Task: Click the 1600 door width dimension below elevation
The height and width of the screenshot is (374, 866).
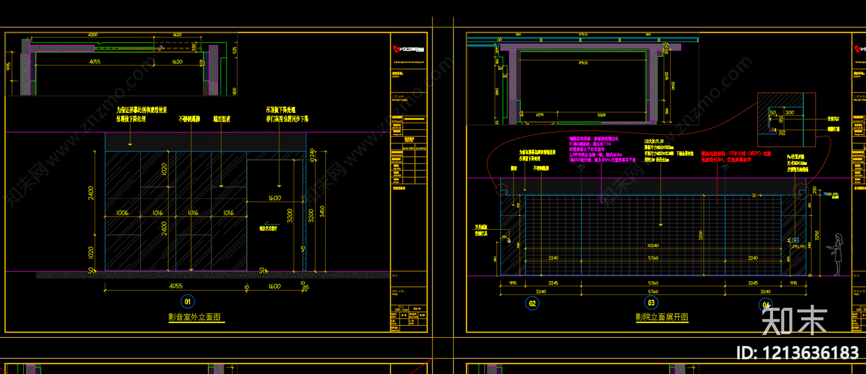Action: [x=274, y=286]
